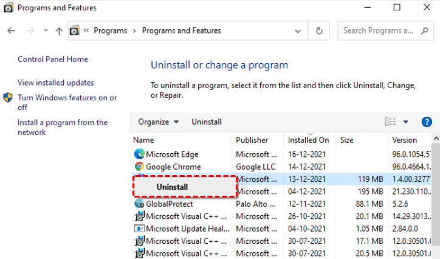Click the Google Chrome icon
Image resolution: width=440 pixels, height=259 pixels.
tap(139, 167)
